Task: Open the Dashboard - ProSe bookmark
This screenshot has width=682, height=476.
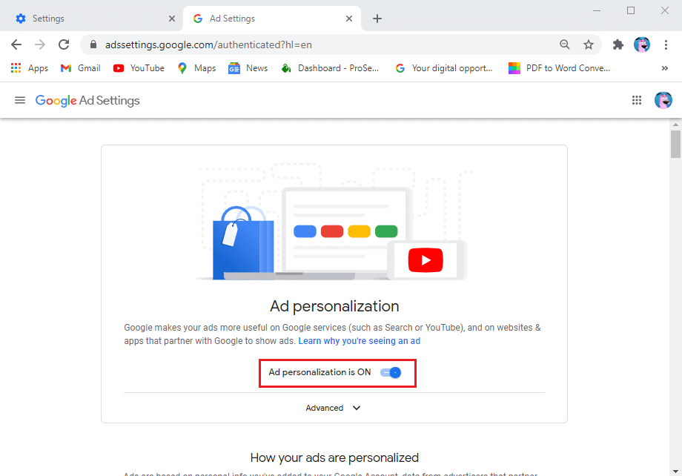Action: [x=329, y=67]
